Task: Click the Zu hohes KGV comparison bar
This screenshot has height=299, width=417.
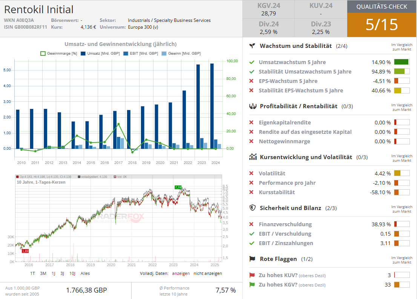Action: pyautogui.click(x=402, y=285)
